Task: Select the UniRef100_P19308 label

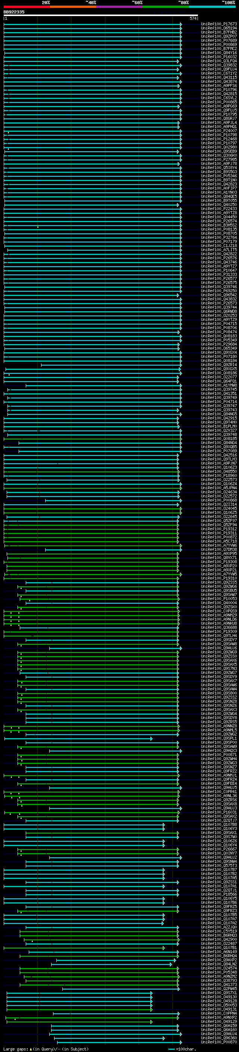Action: (219, 562)
